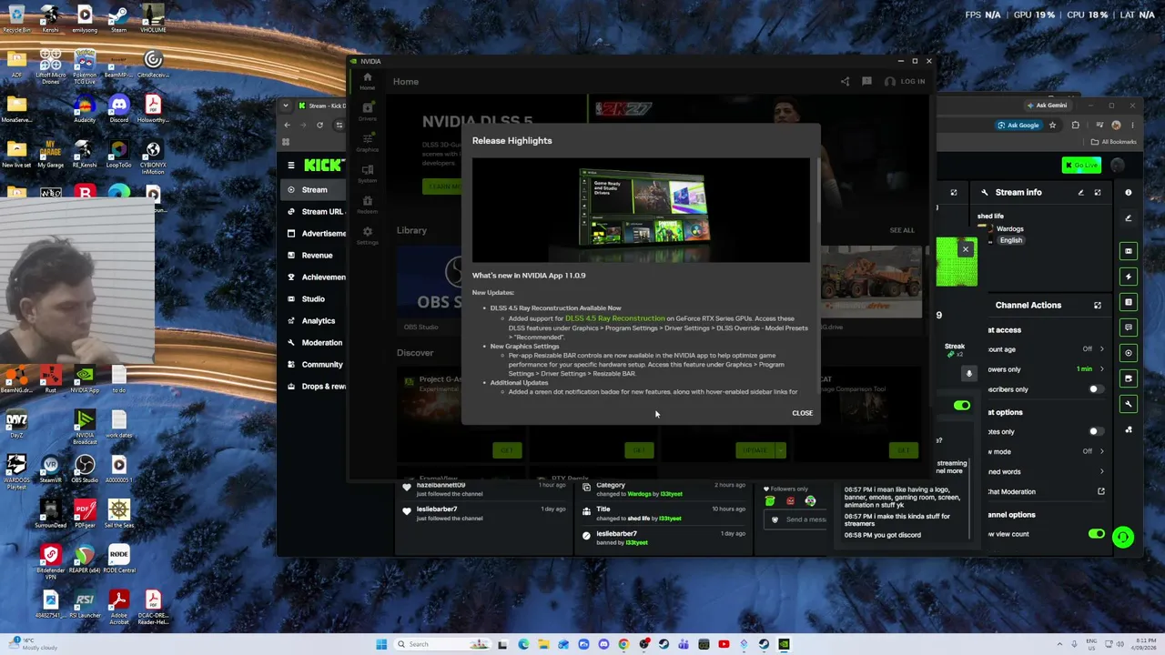Image resolution: width=1165 pixels, height=655 pixels.
Task: Expand the Channel Actions panel
Action: click(1098, 305)
